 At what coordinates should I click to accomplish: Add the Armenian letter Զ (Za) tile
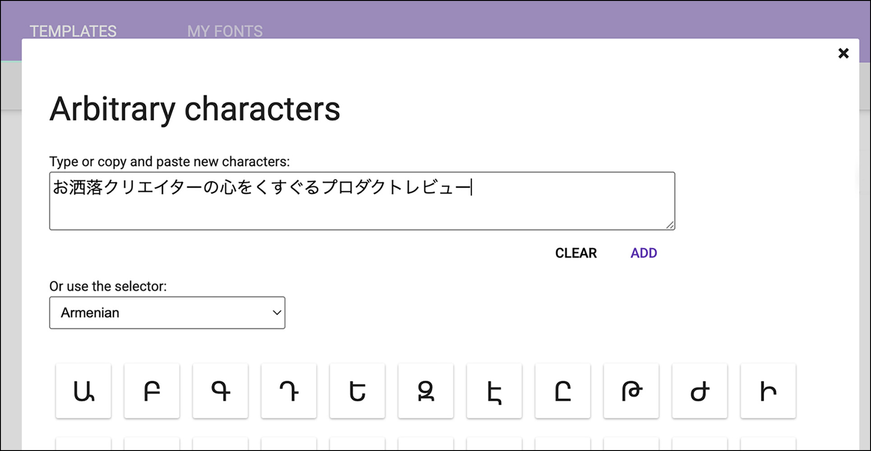tap(426, 391)
